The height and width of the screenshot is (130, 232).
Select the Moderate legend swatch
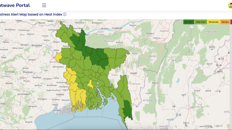click(x=214, y=22)
